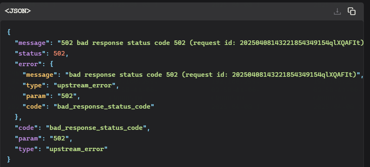
Task: Select the last line's "upstream_error" value
Action: tap(77, 149)
